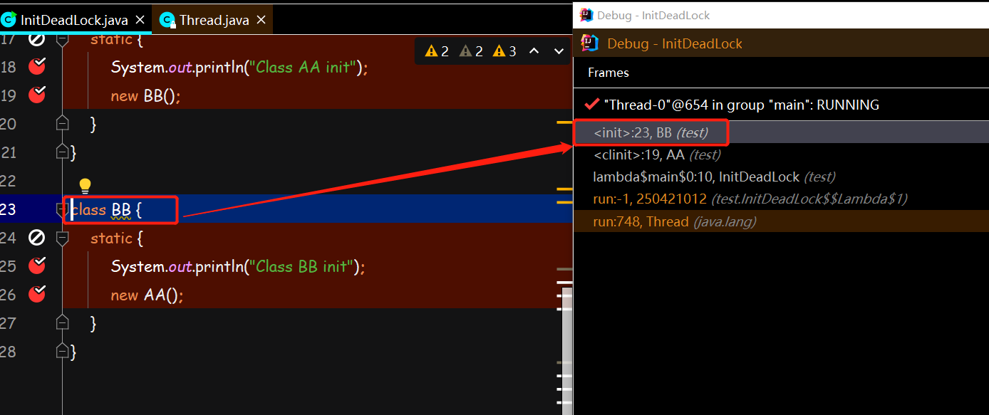Viewport: 989px width, 415px height.
Task: Click the IntelliJ icon in Debug tool header
Action: pyautogui.click(x=590, y=43)
